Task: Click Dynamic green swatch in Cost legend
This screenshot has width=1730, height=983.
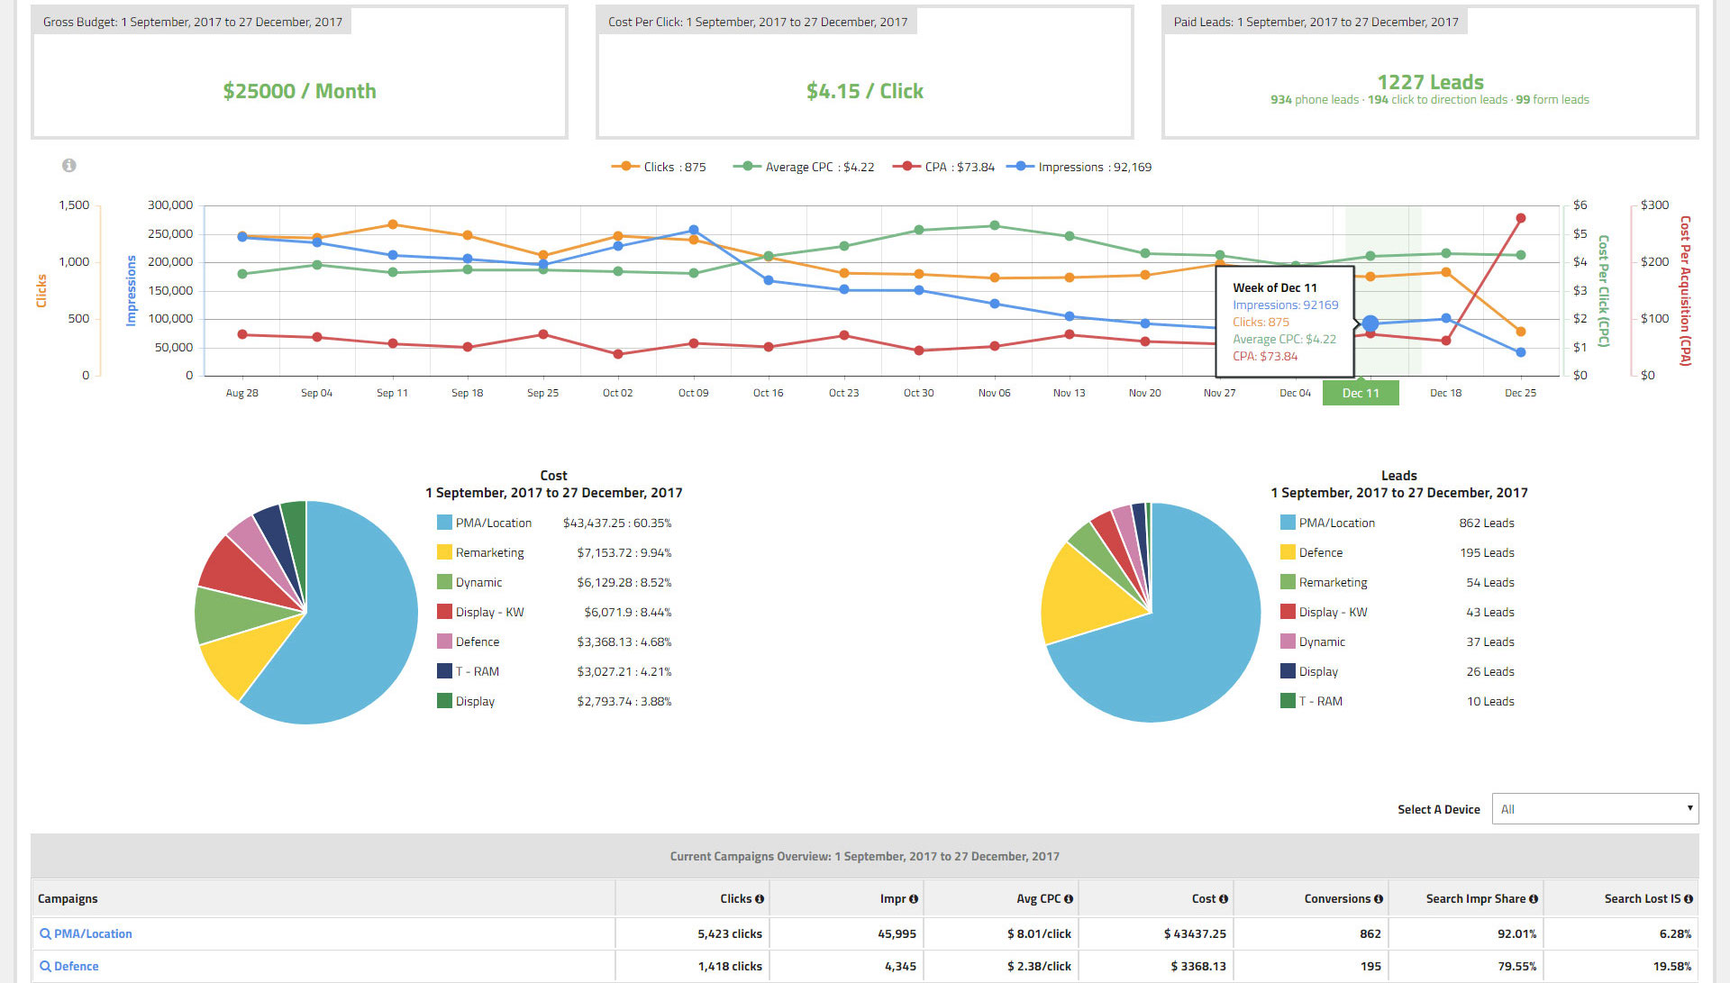Action: [x=444, y=582]
